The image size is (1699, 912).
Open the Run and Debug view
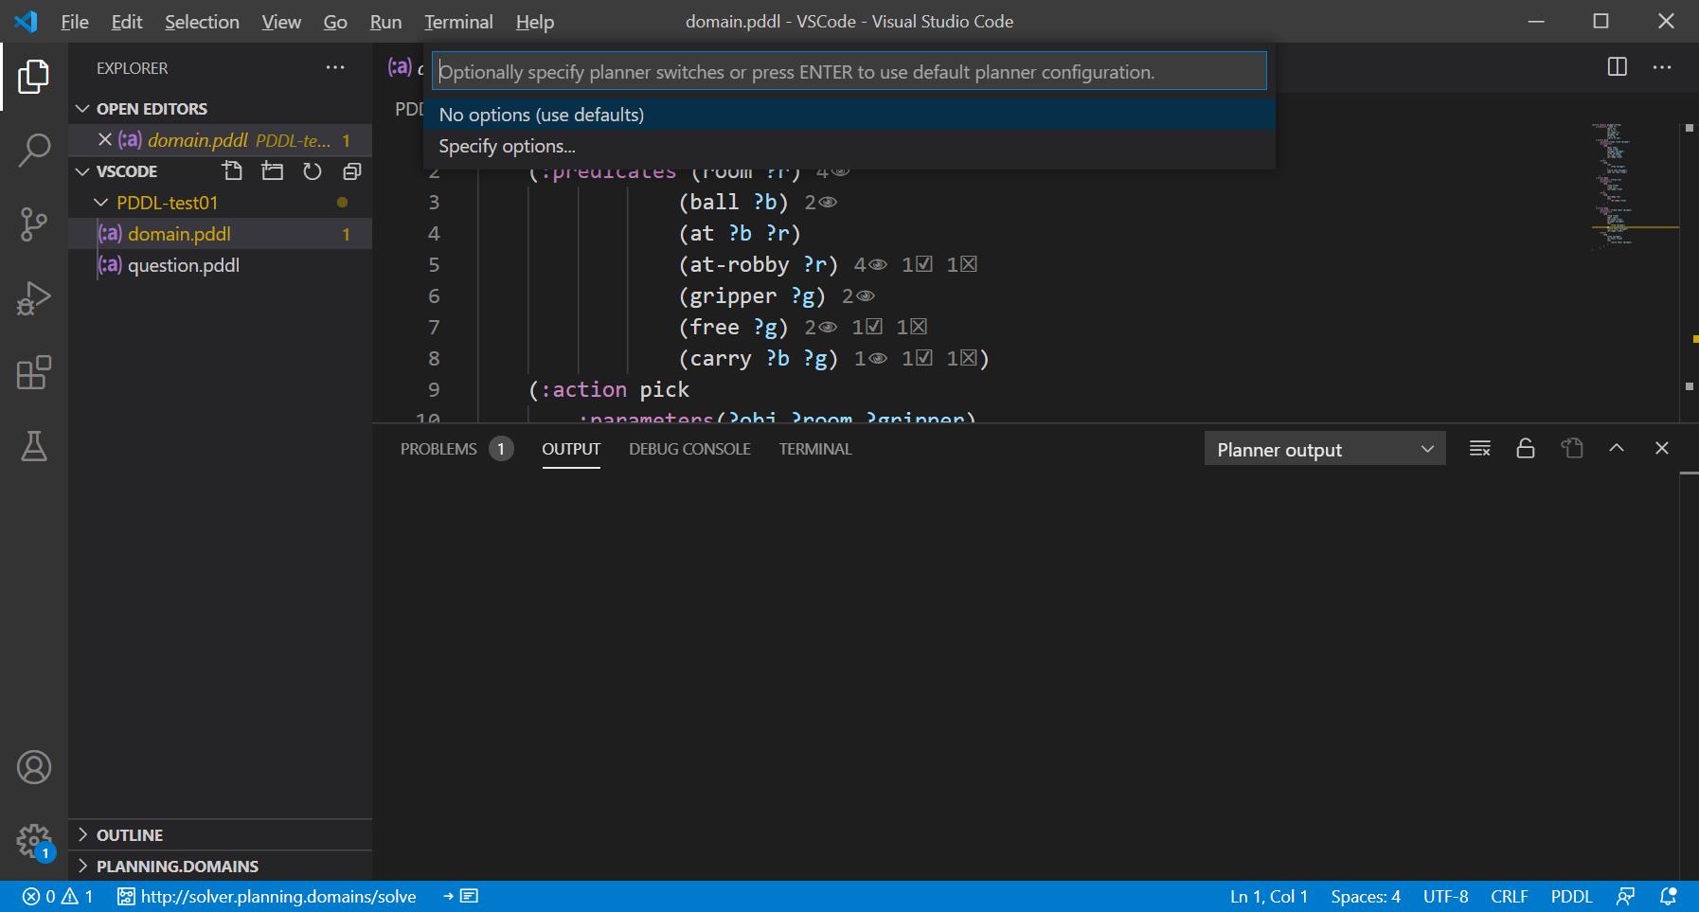point(34,298)
